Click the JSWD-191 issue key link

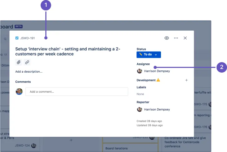(28, 38)
